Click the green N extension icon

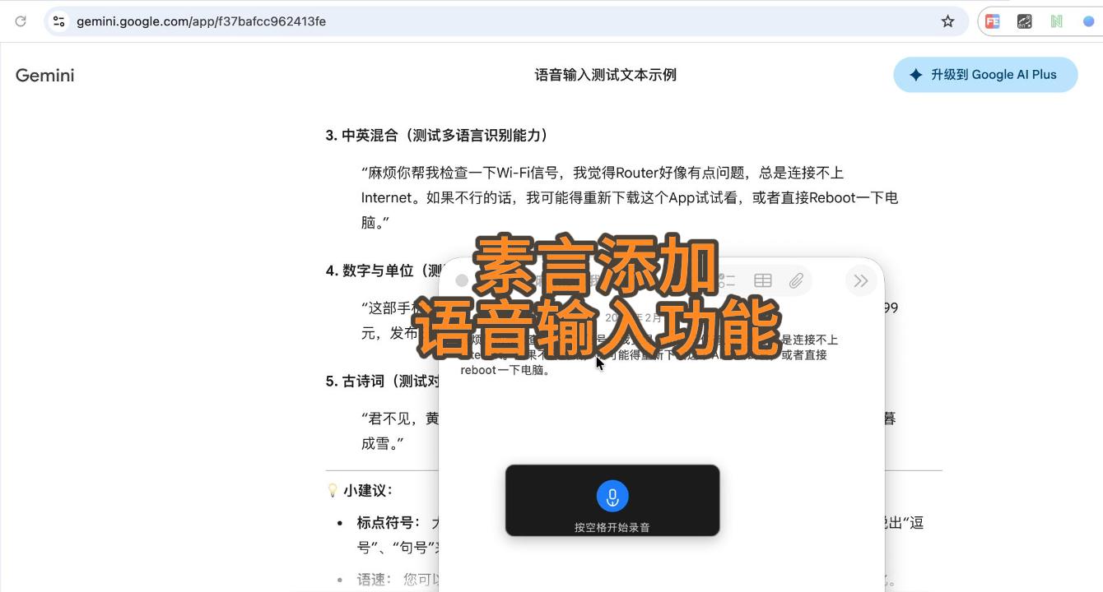[x=1056, y=21]
